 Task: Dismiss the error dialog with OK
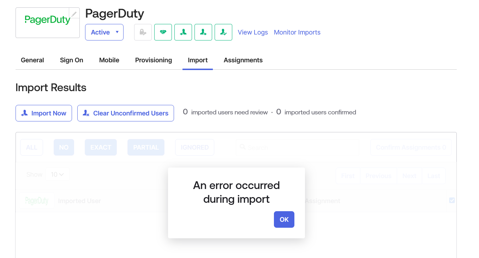284,220
